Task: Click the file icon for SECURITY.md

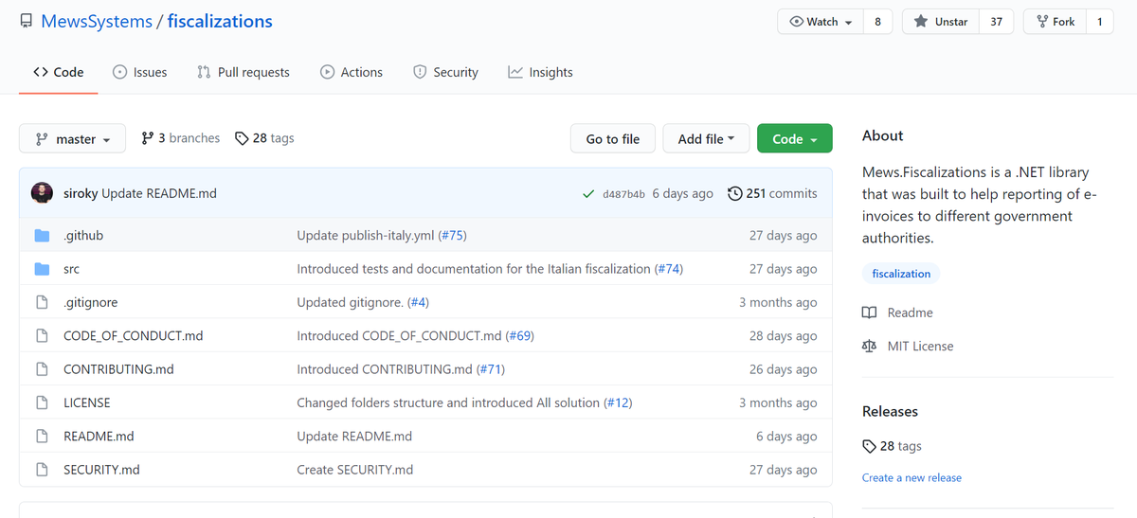Action: pyautogui.click(x=42, y=470)
